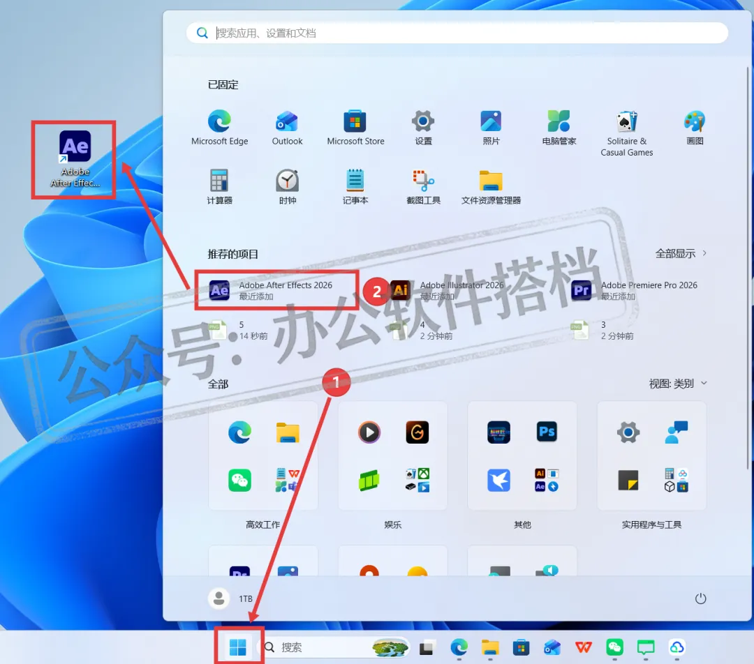This screenshot has width=754, height=664.
Task: Launch WeChat in 高效工作 group
Action: tap(239, 480)
